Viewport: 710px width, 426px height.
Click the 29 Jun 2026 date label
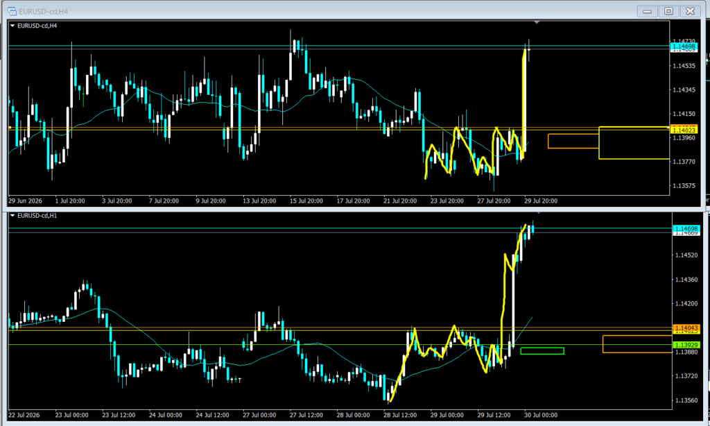click(26, 201)
